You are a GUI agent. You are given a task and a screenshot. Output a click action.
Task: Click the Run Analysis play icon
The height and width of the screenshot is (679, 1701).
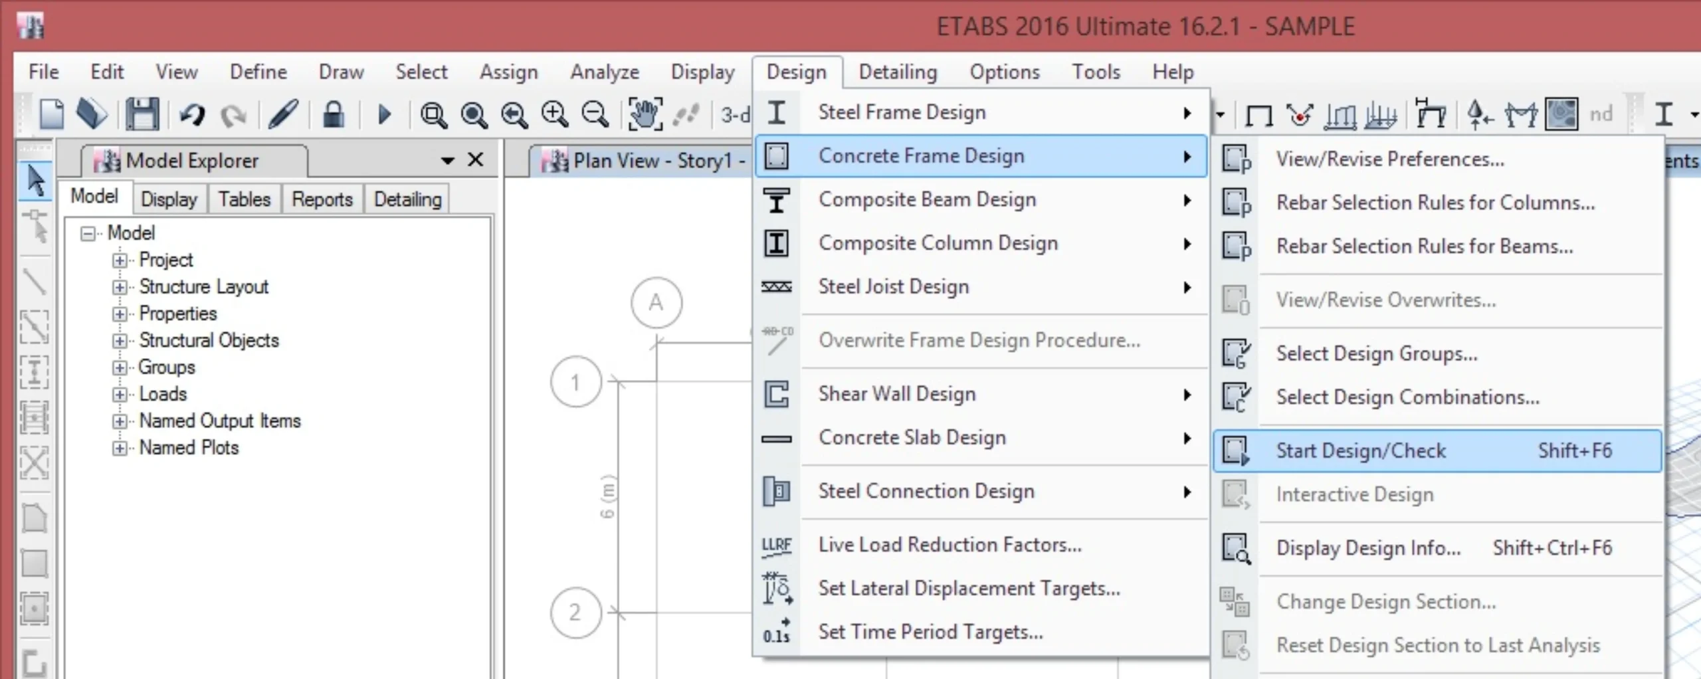[384, 114]
